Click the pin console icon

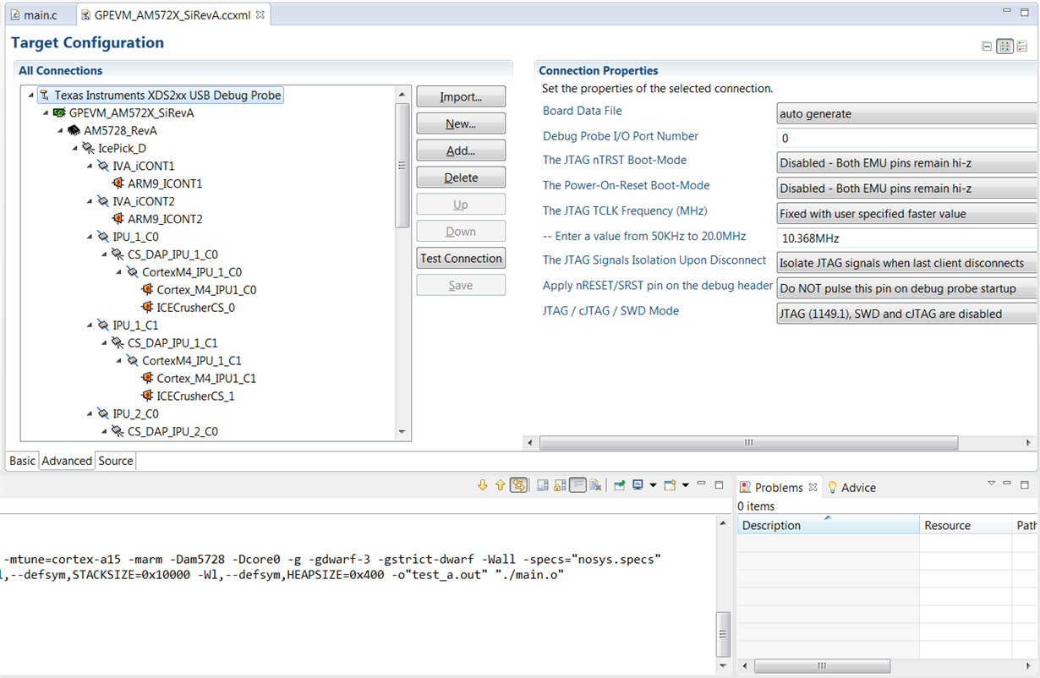tap(620, 485)
